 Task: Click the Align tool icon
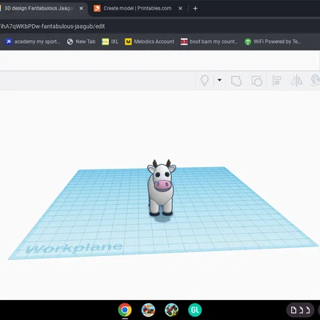click(277, 81)
